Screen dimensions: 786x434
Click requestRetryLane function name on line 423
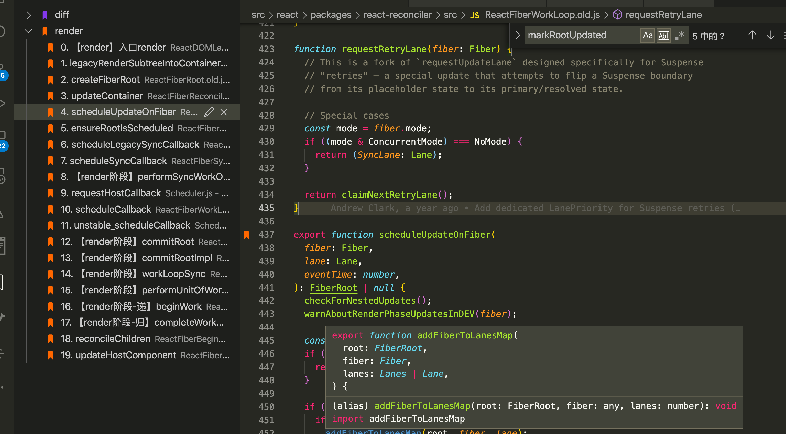click(x=384, y=49)
